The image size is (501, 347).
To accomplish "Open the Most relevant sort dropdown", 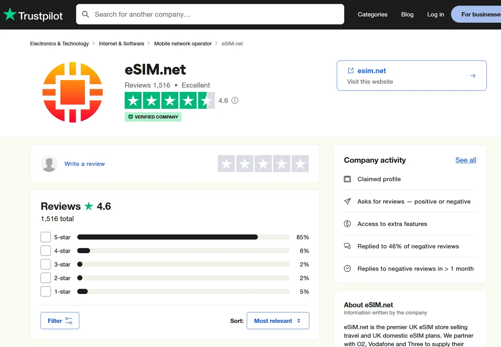I will (278, 321).
